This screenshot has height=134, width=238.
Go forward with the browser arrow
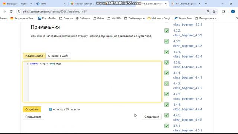tap(4, 12)
